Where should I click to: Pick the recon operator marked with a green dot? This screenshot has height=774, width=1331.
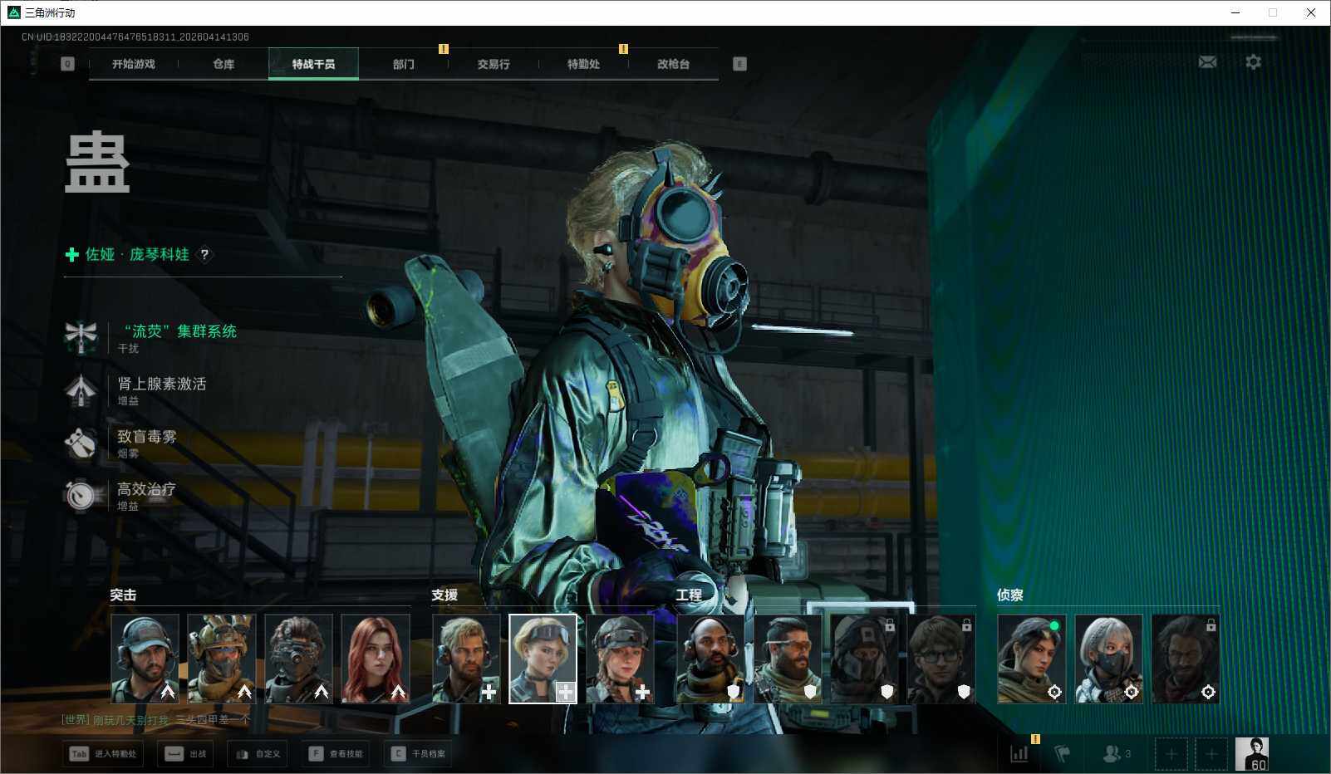(1032, 659)
